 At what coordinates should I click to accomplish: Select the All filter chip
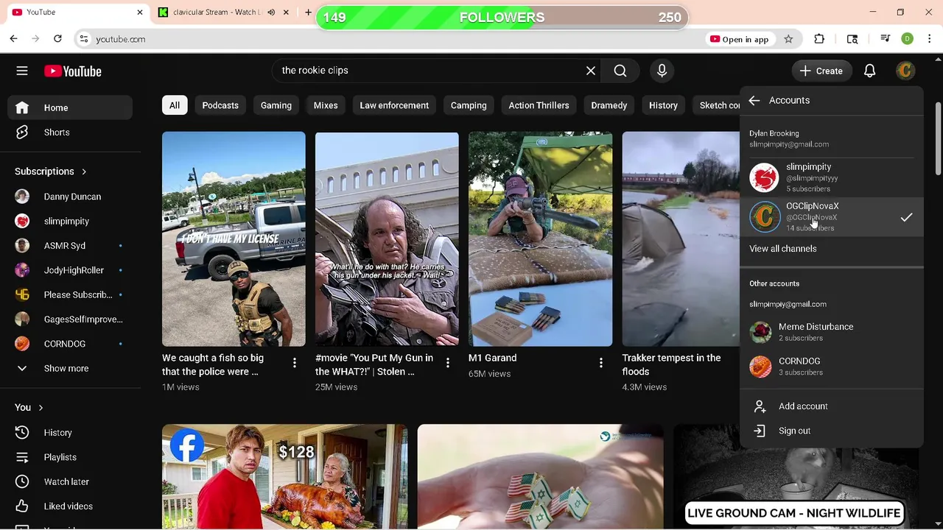tap(175, 105)
